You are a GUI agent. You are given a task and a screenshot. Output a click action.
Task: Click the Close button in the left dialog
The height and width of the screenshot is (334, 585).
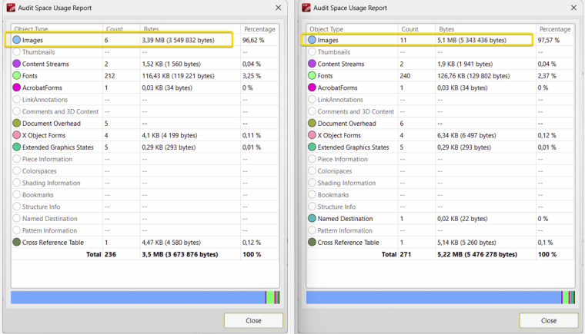pyautogui.click(x=253, y=320)
